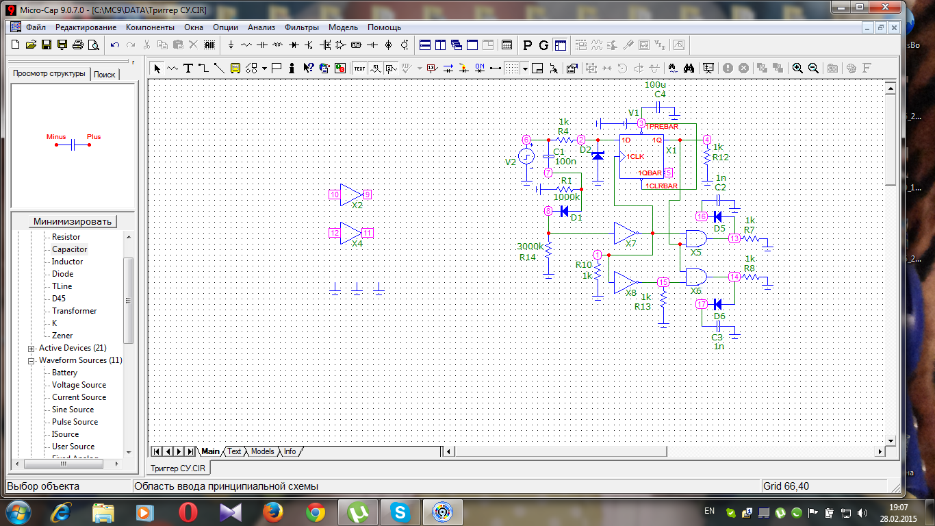Screen dimensions: 935x526
Task: Open the Анализ menu
Action: 261,27
